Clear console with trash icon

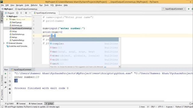click(x=10, y=93)
